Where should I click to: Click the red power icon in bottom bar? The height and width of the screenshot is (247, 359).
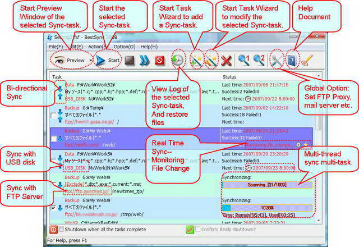53,230
